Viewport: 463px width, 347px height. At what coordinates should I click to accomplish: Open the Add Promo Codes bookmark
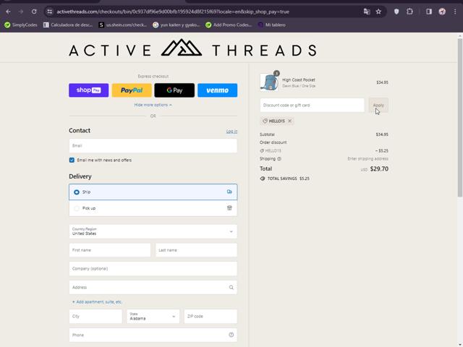pyautogui.click(x=229, y=25)
